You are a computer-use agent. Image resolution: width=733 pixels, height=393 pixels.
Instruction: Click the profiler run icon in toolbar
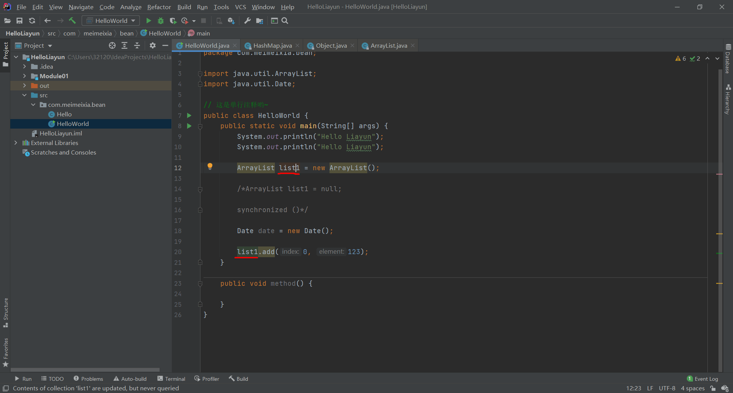[x=185, y=21]
